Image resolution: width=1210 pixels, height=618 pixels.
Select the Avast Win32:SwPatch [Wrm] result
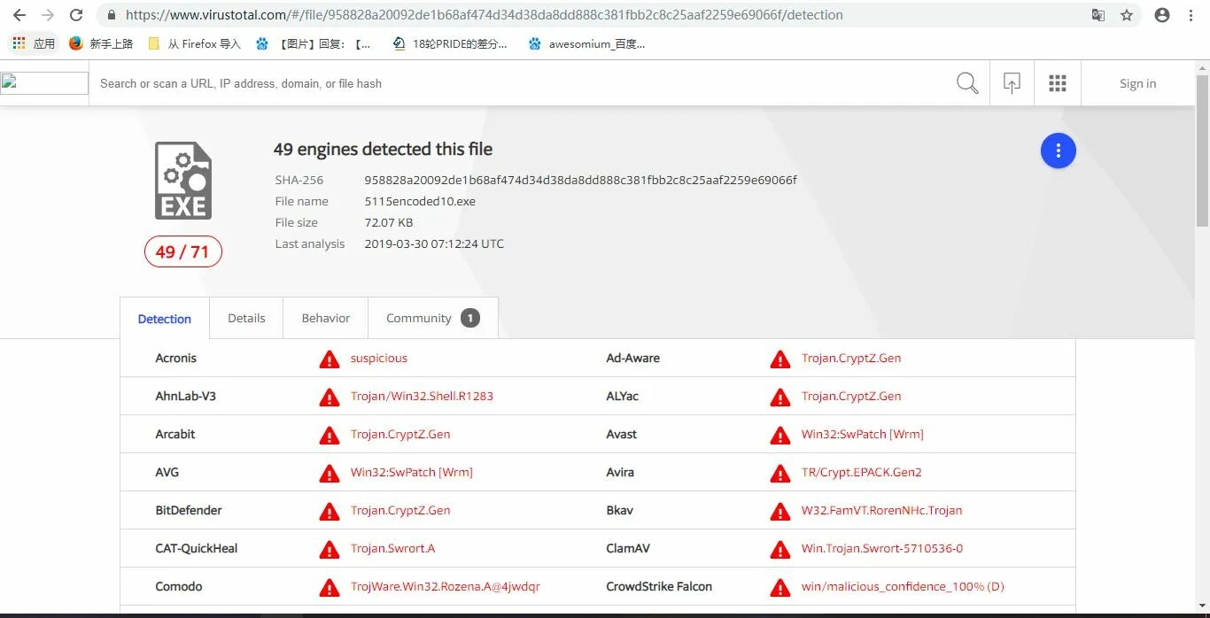[x=863, y=434]
